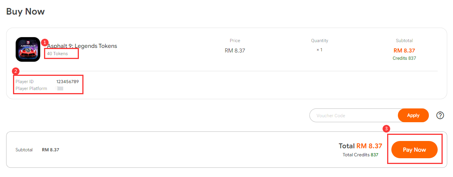Click the Buy Now heading
453x177 pixels.
pos(25,11)
